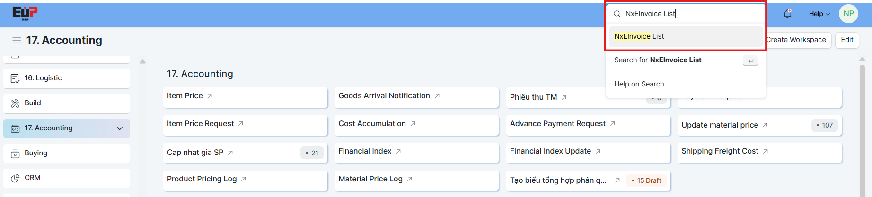Click the CRM pie chart icon

(x=15, y=178)
